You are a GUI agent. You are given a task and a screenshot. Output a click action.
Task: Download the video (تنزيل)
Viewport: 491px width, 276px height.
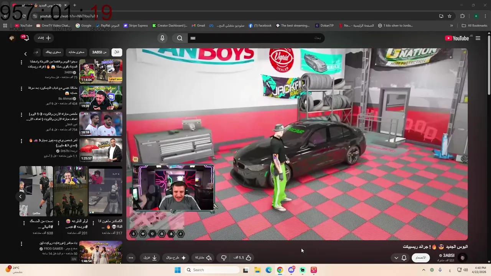150,258
